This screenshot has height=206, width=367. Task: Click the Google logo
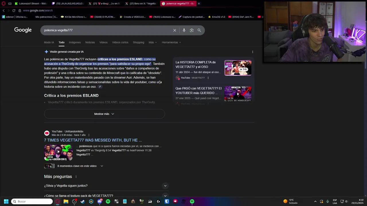[x=23, y=30]
